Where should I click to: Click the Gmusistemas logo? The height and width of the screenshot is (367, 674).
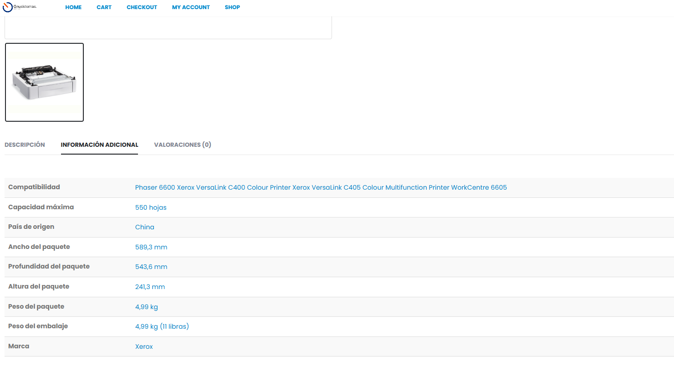[x=20, y=7]
